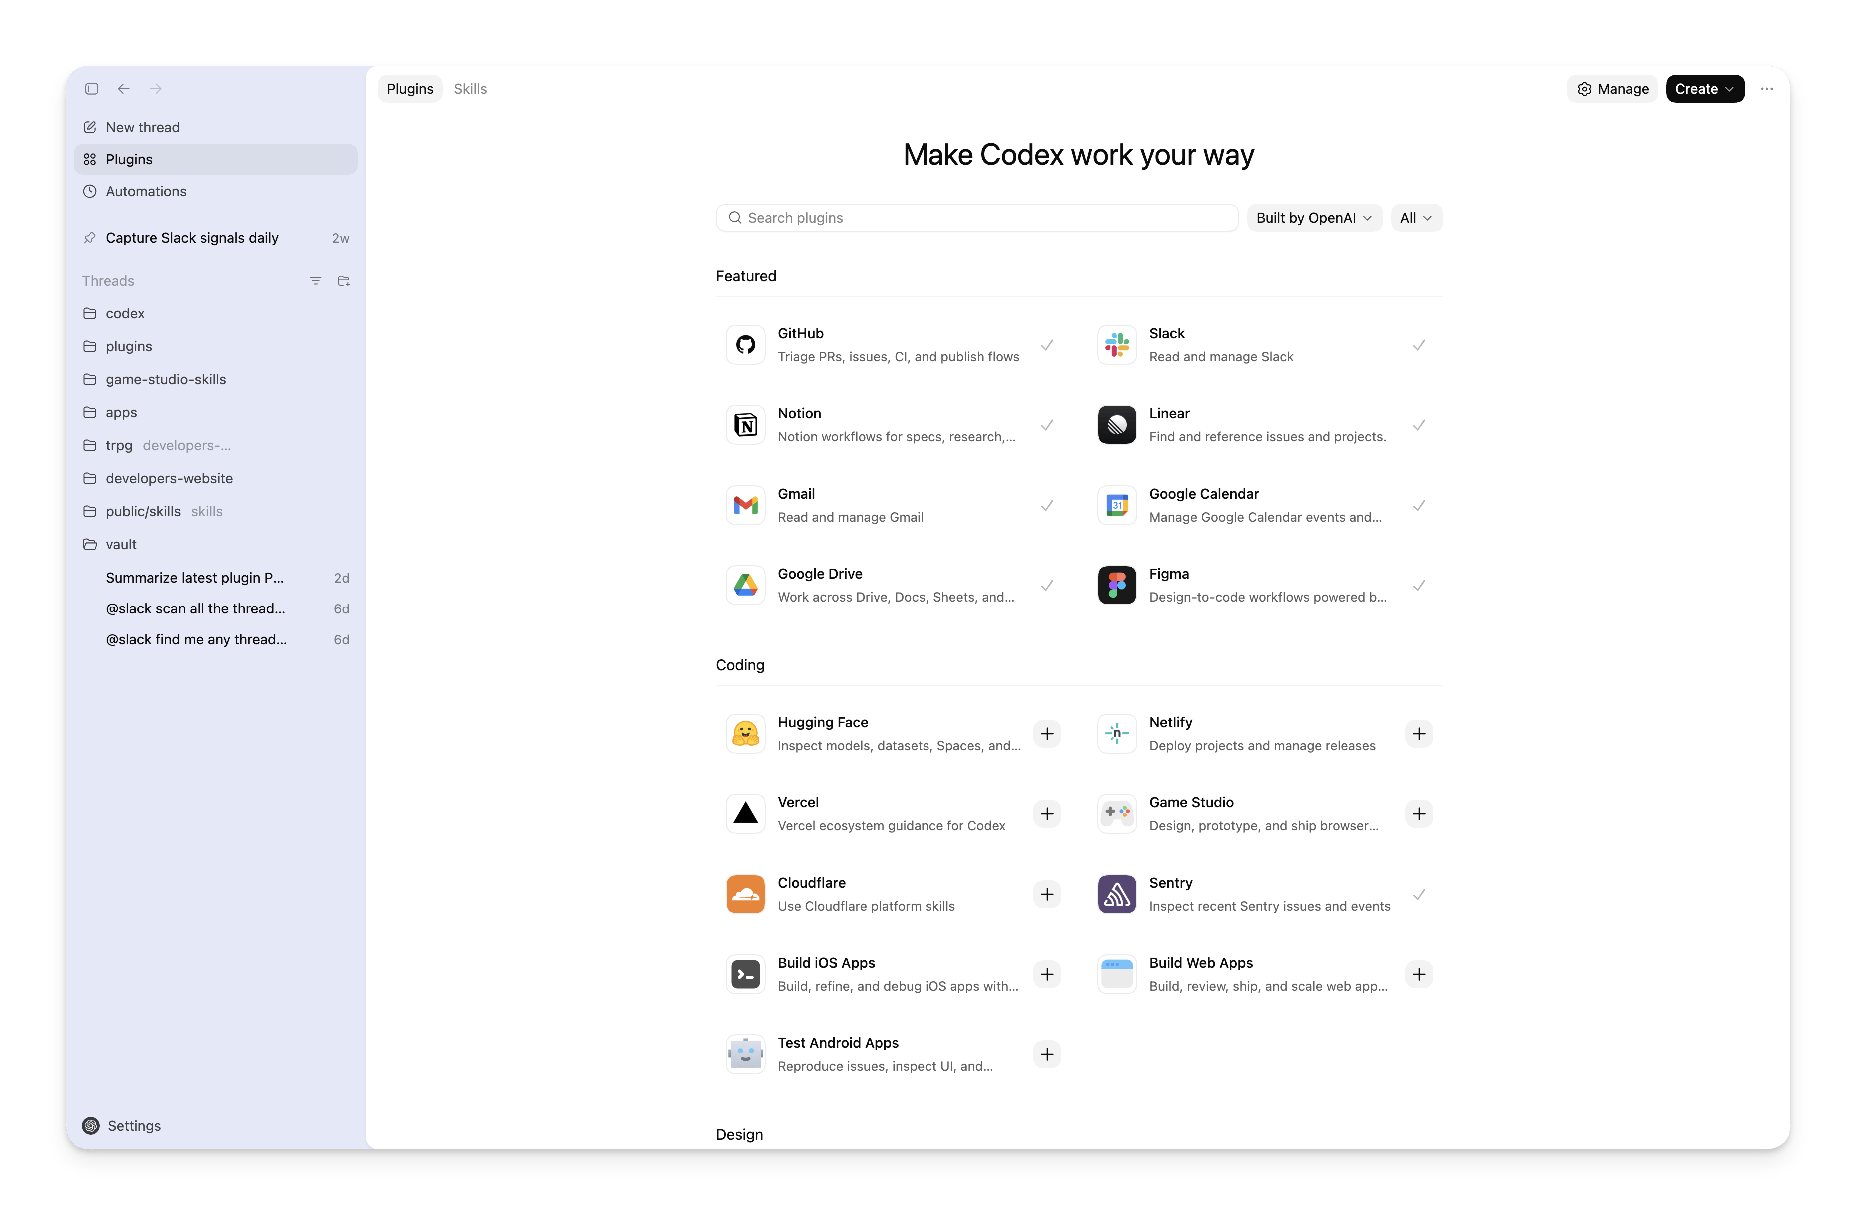The width and height of the screenshot is (1856, 1215).
Task: Toggle the Sentry installed checkmark
Action: (x=1419, y=894)
